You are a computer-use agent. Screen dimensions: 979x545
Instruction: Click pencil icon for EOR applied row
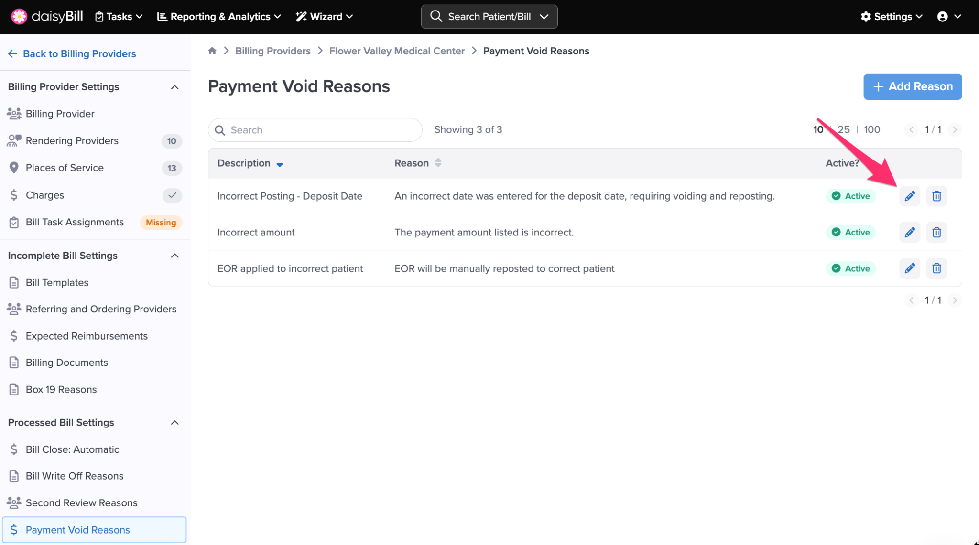pyautogui.click(x=909, y=268)
